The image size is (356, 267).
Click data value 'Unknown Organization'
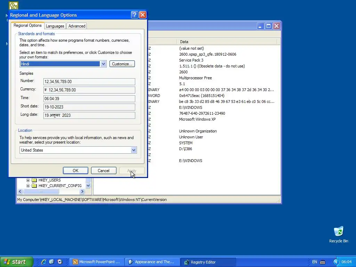pos(198,131)
